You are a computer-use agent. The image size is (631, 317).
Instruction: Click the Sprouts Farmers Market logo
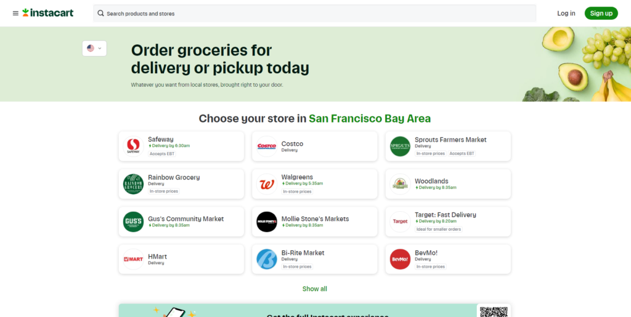pos(400,146)
